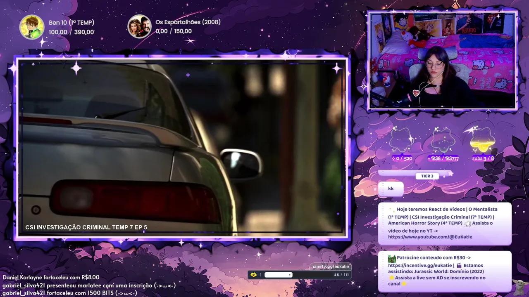Click the '0,00 / 150,00' amount

174,31
